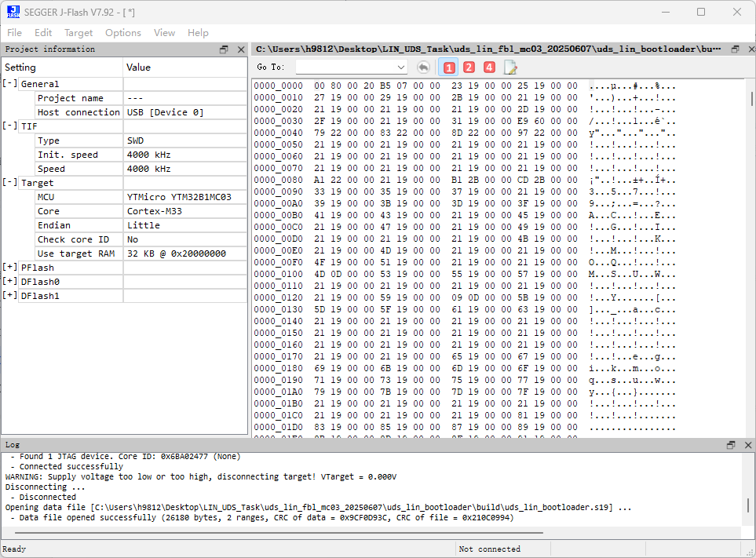Click the 'Supply voltage too low' warning line

coord(200,476)
